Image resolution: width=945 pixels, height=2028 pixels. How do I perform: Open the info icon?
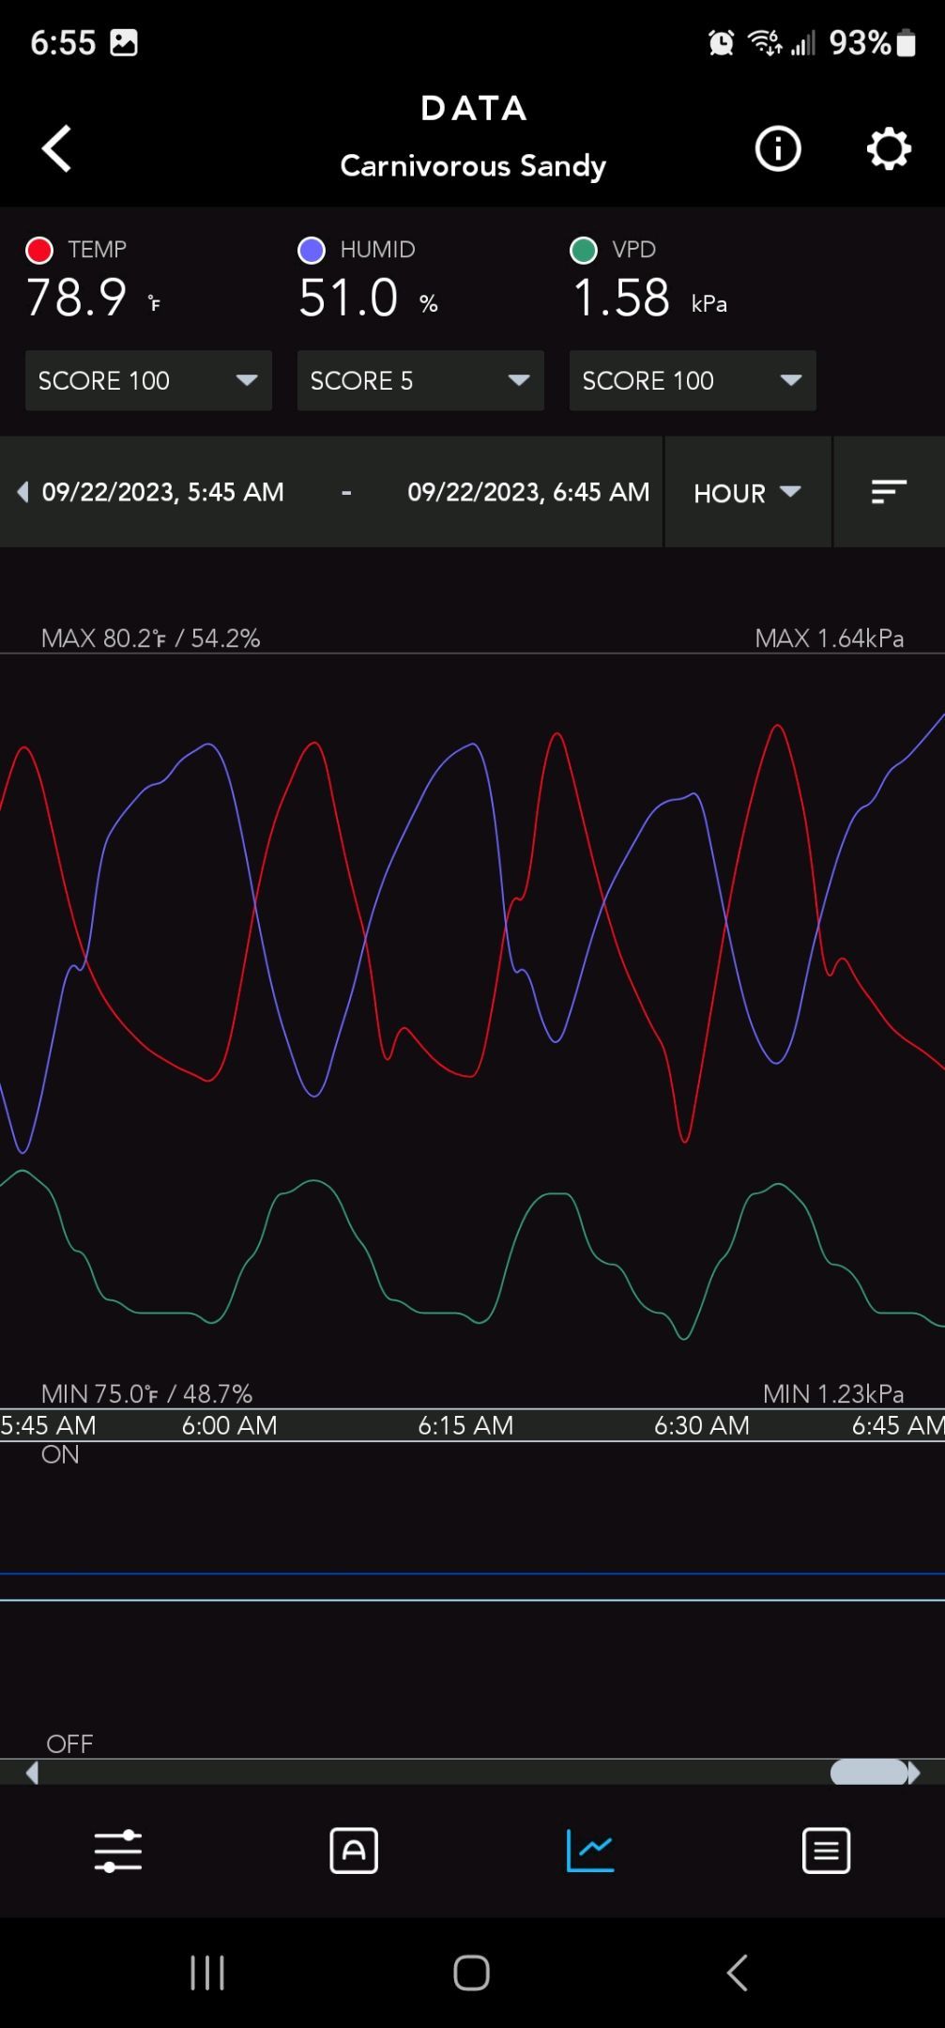coord(778,148)
